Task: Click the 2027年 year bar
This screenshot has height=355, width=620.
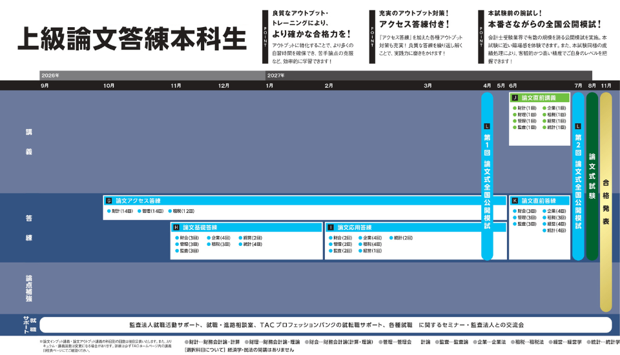Action: 429,76
